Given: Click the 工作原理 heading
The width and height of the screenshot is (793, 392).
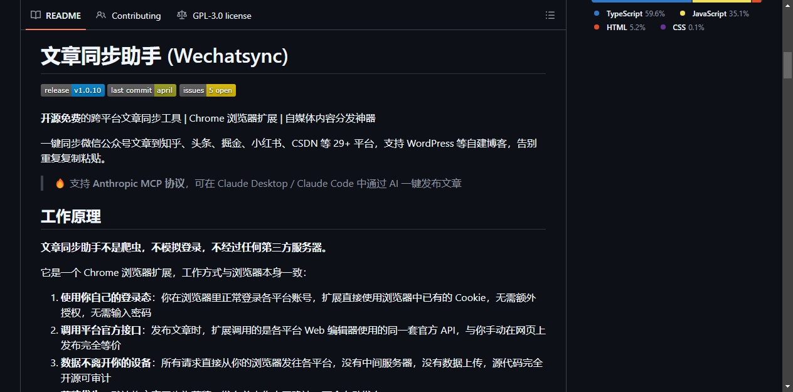Looking at the screenshot, I should click(x=71, y=217).
